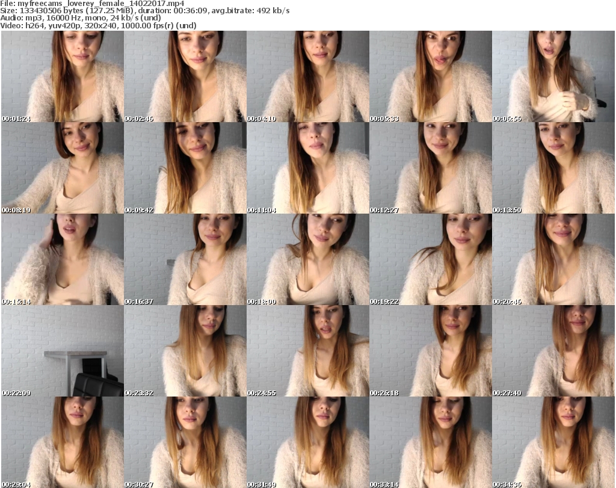
Task: Choose the frame timestamped 00:24:55
Action: [307, 351]
